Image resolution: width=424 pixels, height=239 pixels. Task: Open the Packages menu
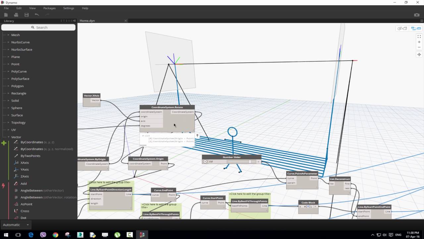tap(49, 8)
